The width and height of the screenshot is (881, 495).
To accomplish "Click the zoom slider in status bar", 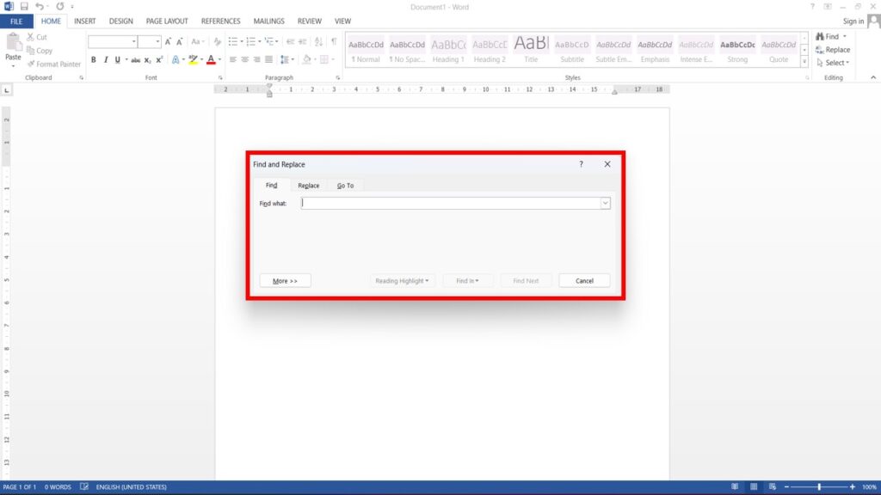I will point(818,487).
